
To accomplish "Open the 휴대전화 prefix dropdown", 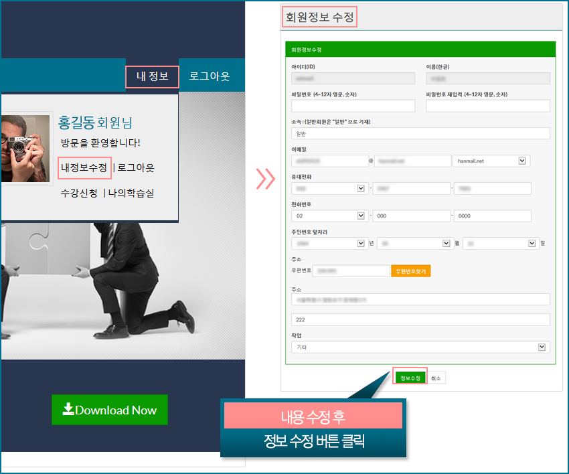I will coord(329,188).
